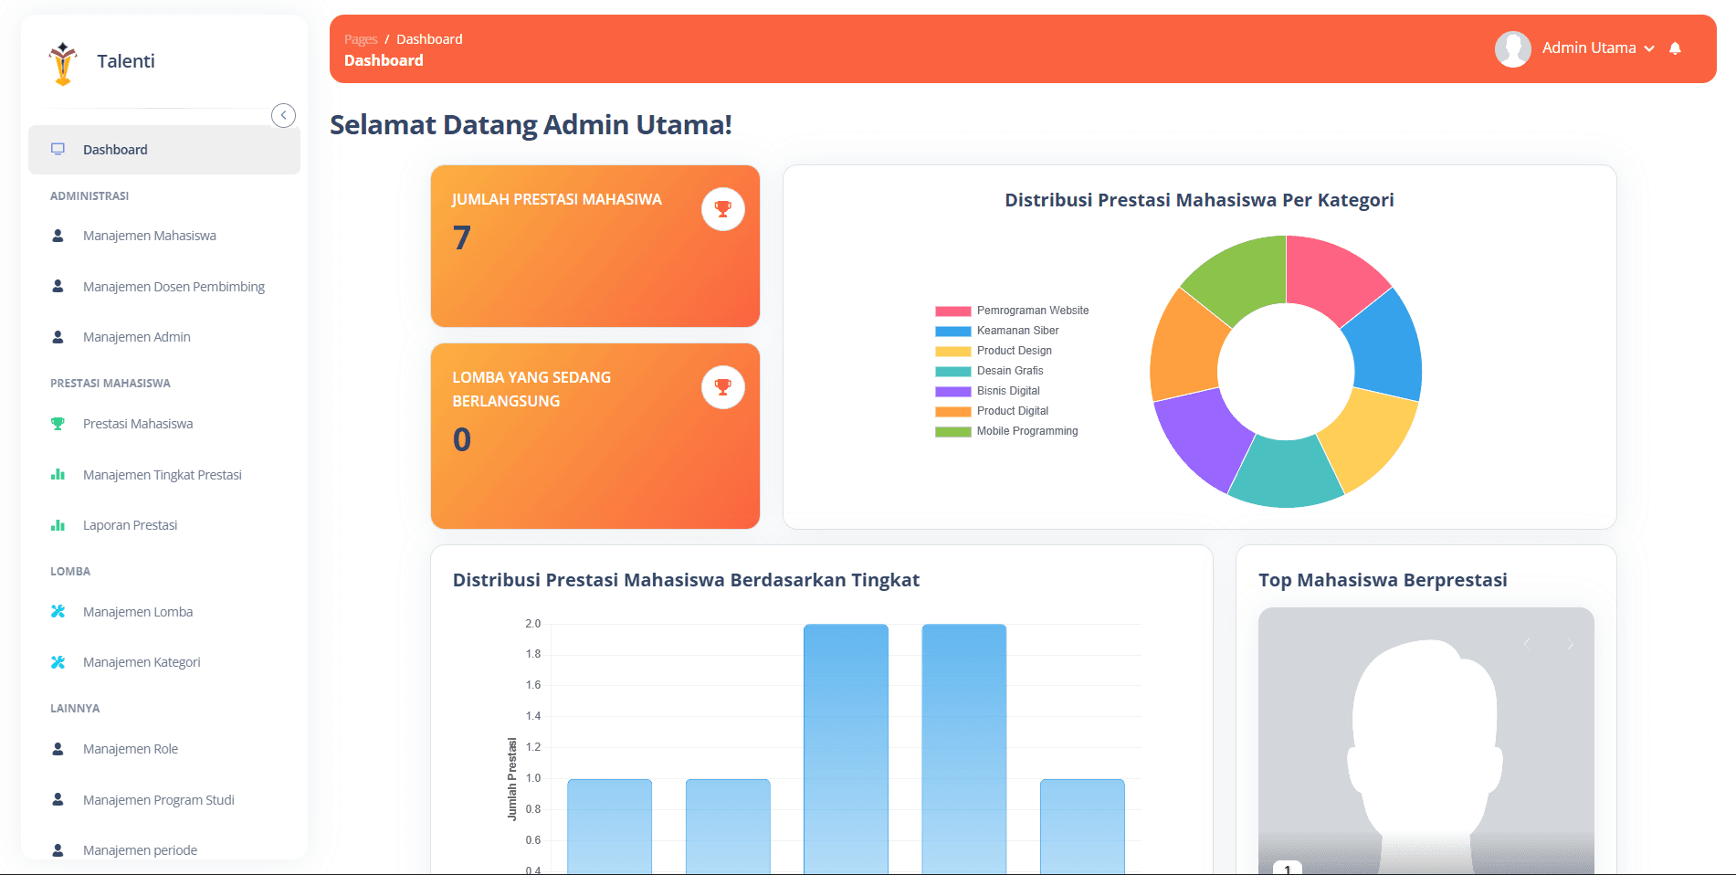This screenshot has height=875, width=1736.
Task: Open the Admin Utama user dropdown
Action: pos(1598,48)
